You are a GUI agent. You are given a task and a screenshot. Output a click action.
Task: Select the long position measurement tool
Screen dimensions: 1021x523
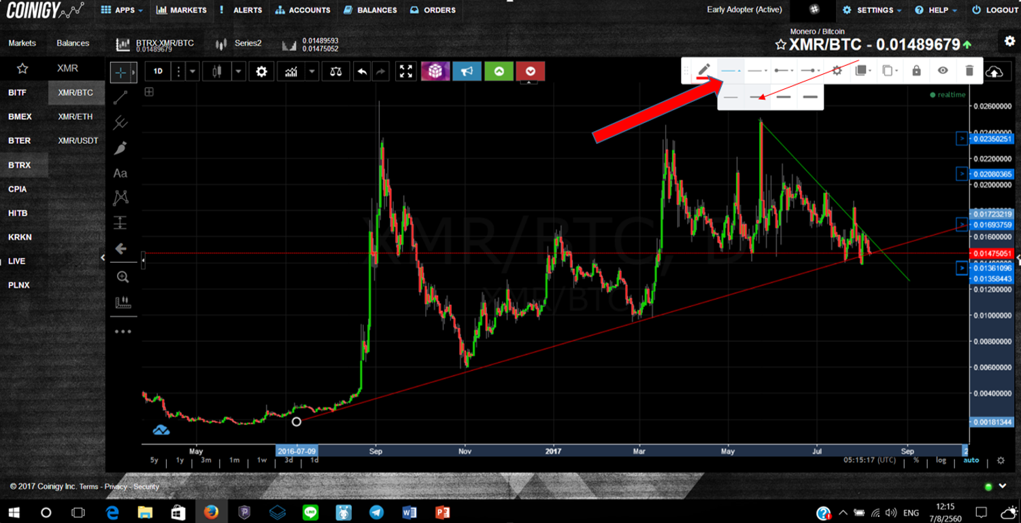coord(120,223)
